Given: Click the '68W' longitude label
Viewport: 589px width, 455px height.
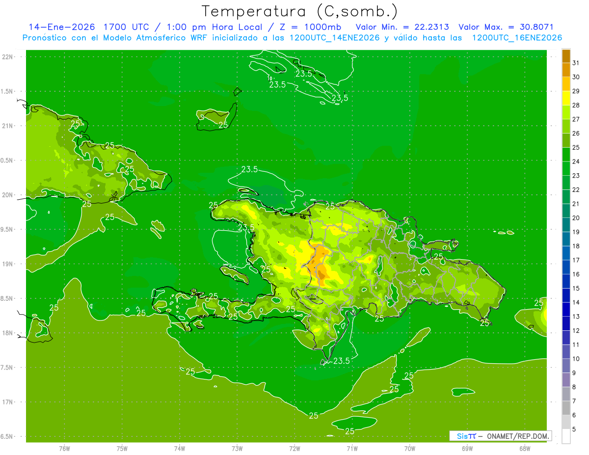Looking at the screenshot, I should [525, 449].
